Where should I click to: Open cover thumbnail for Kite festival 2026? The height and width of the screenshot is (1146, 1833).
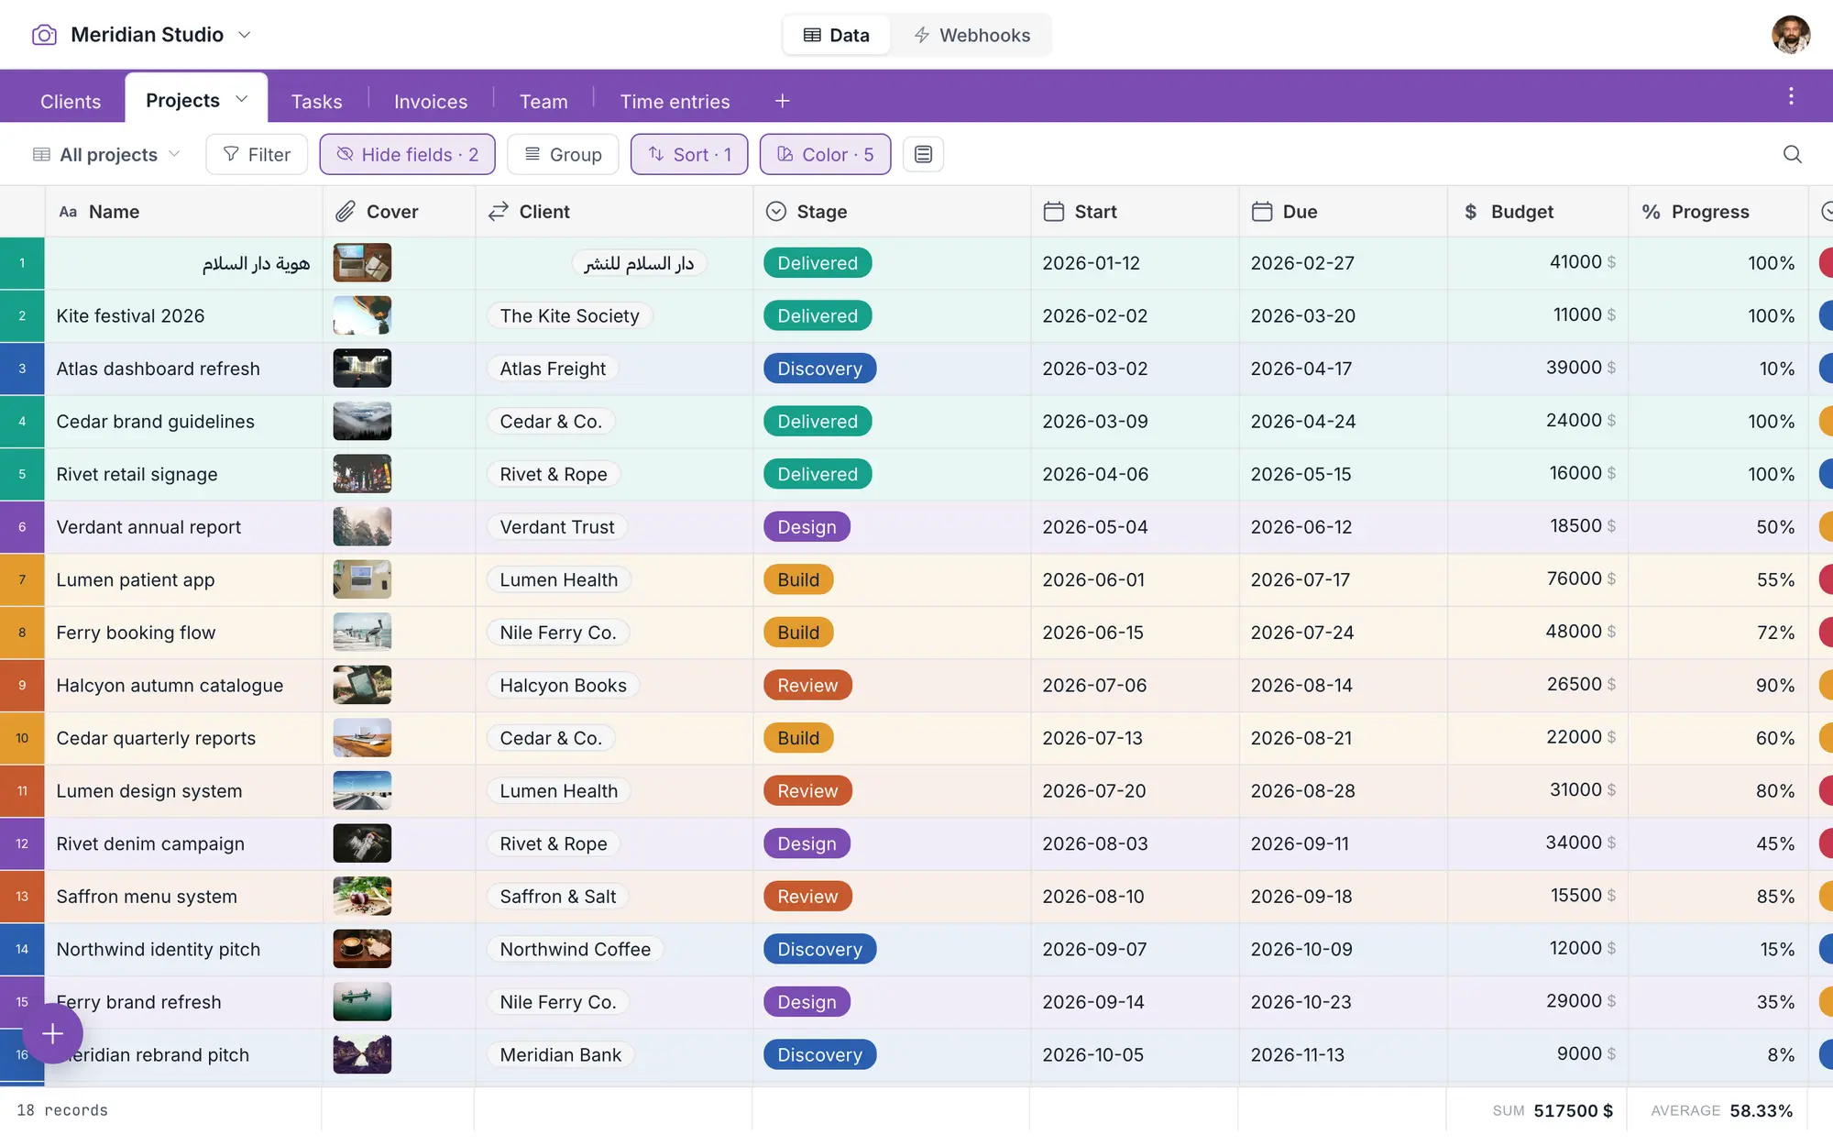(x=362, y=315)
